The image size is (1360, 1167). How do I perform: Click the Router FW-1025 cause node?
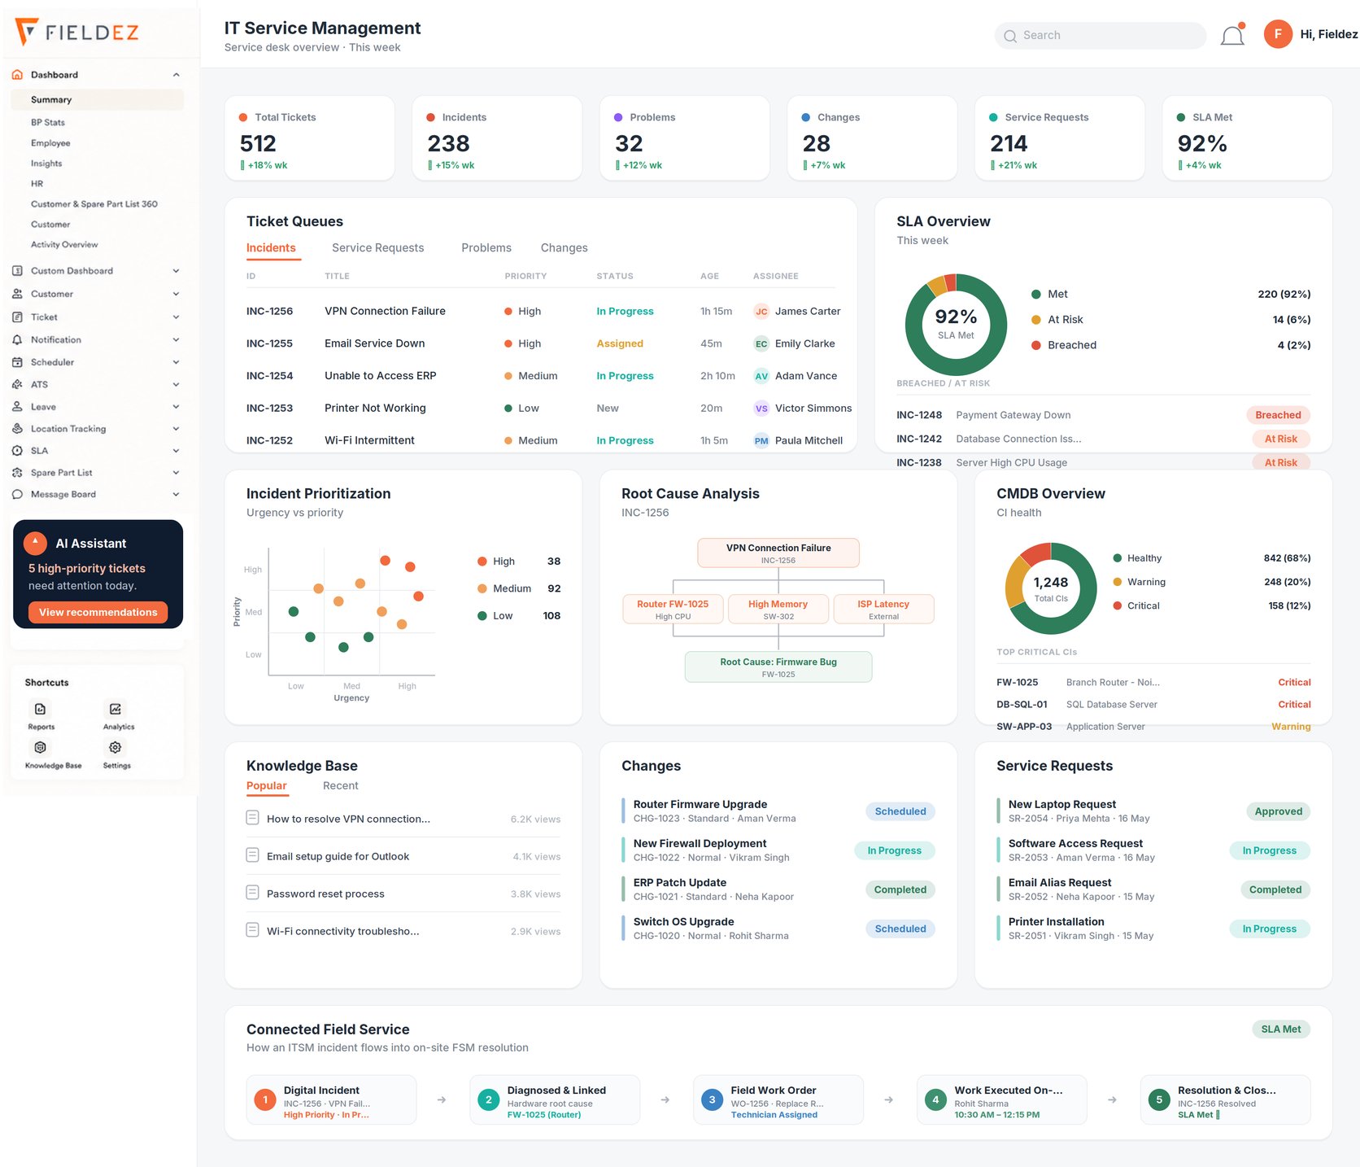pos(673,610)
